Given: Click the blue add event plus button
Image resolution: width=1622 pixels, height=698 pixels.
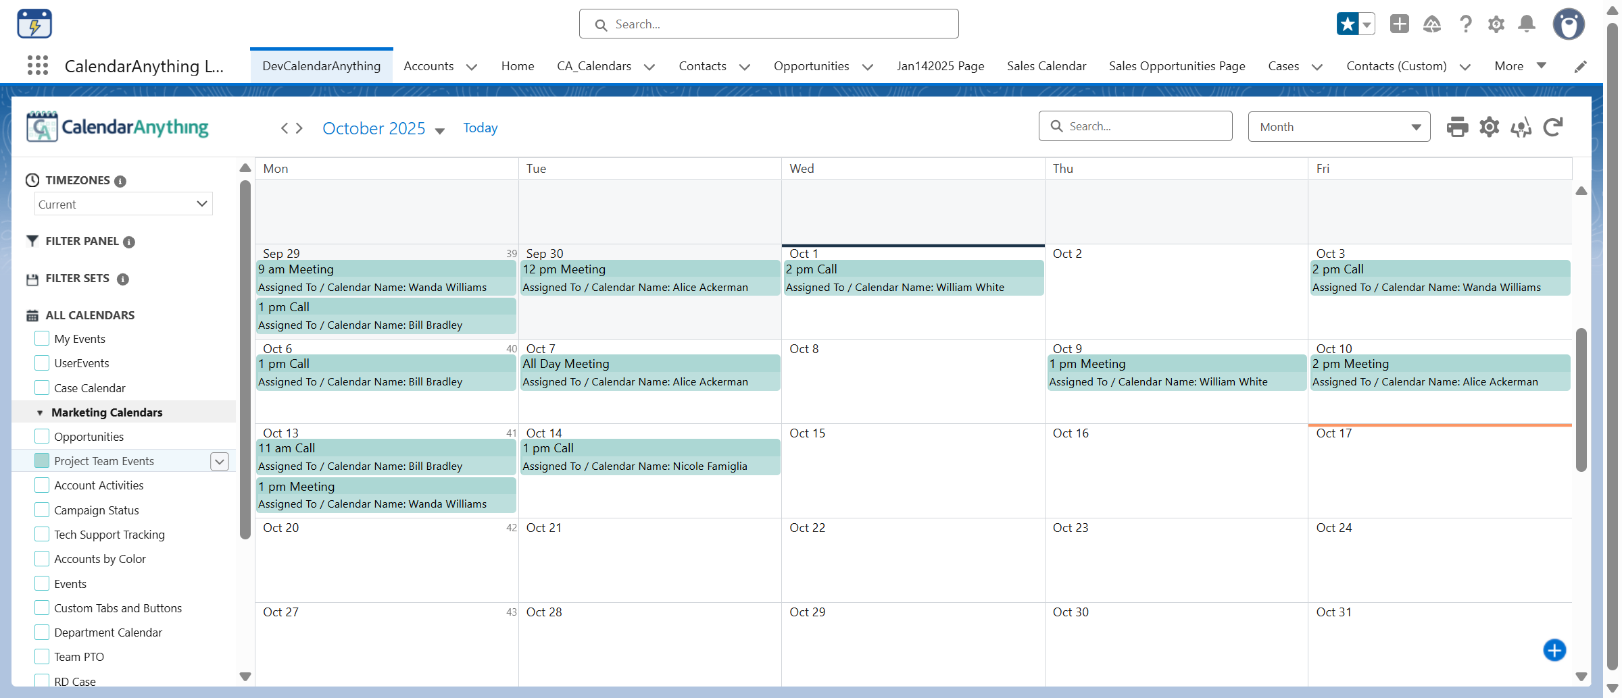Looking at the screenshot, I should coord(1554,650).
